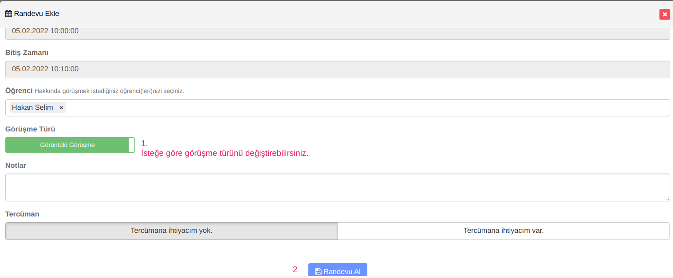Click the Bitiş Zamanı label
This screenshot has height=278, width=673.
(27, 52)
